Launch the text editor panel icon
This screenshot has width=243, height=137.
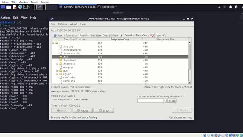pos(14,7)
